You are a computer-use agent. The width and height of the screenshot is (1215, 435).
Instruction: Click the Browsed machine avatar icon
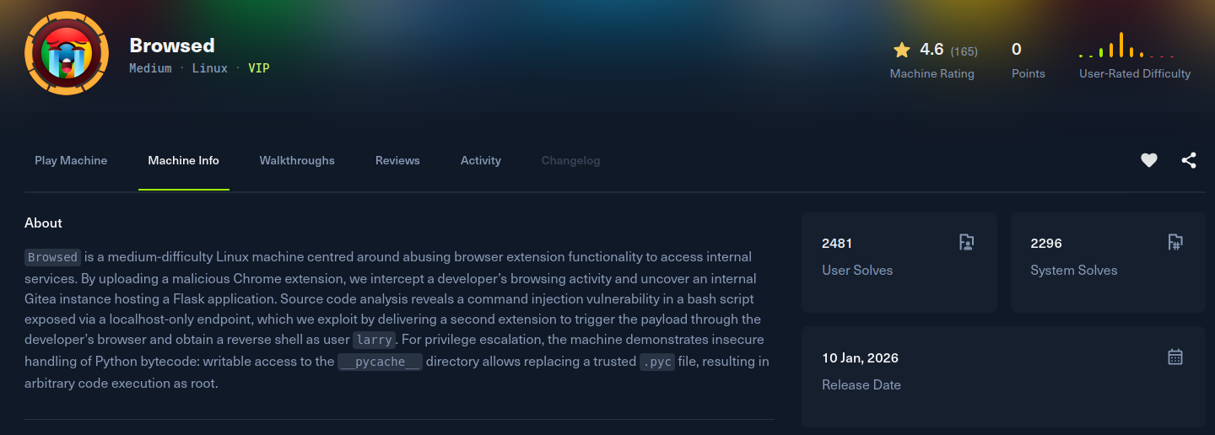pos(67,54)
